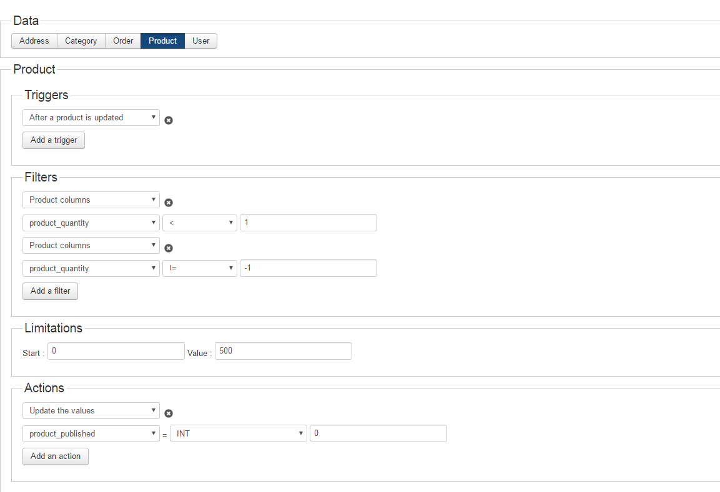Expand the first Product columns dropdown
The height and width of the screenshot is (492, 720).
point(91,200)
